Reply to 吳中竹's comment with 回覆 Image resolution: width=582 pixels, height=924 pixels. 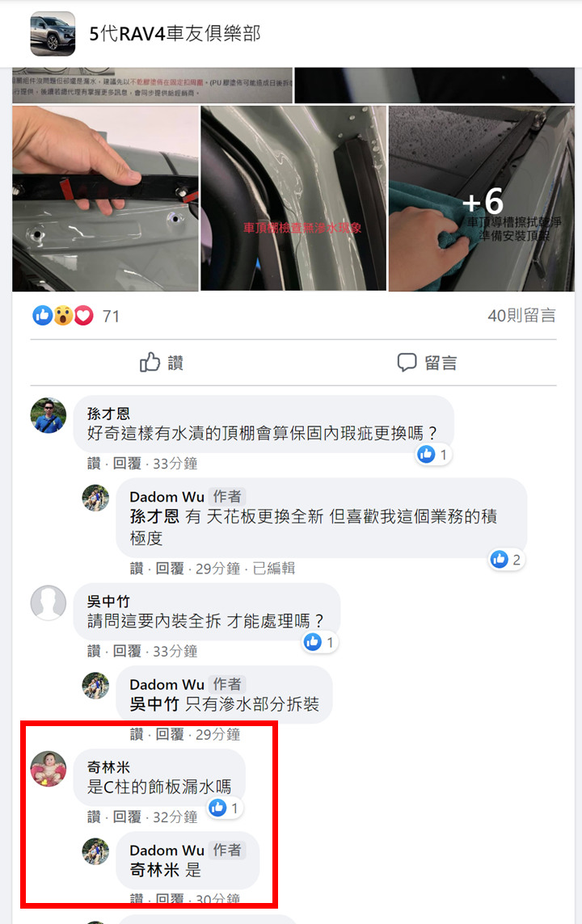[127, 651]
